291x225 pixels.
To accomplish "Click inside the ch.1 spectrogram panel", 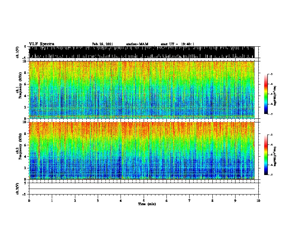I will click(x=142, y=90).
